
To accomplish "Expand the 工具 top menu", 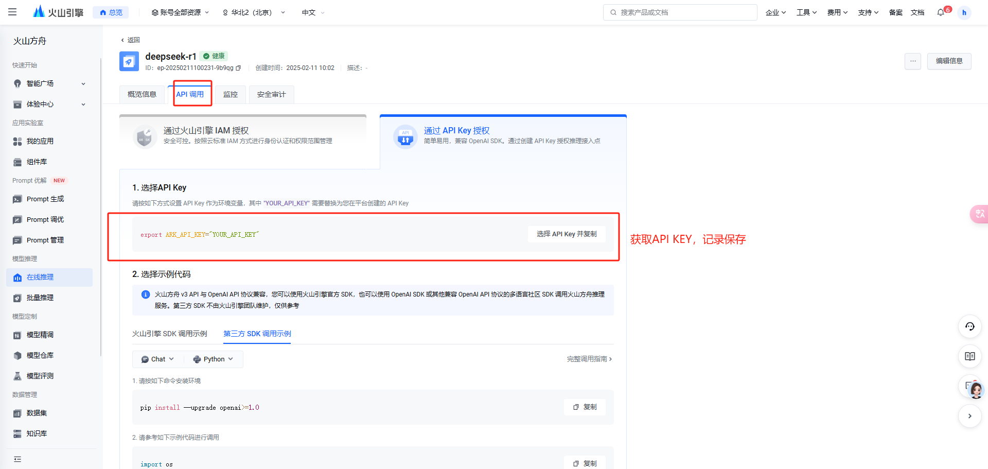I will 806,12.
